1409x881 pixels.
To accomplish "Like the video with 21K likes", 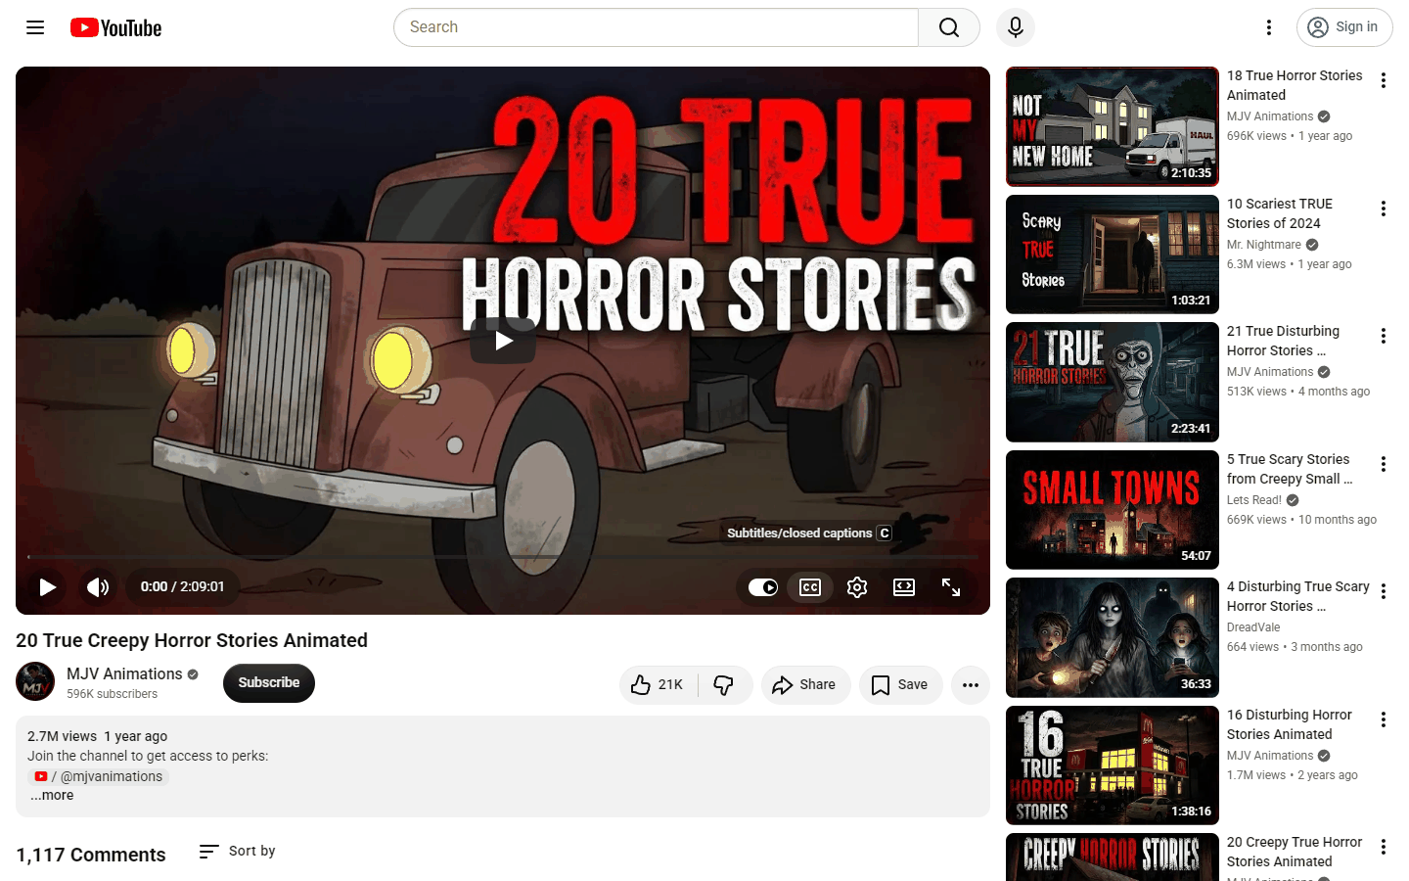I will click(x=659, y=685).
